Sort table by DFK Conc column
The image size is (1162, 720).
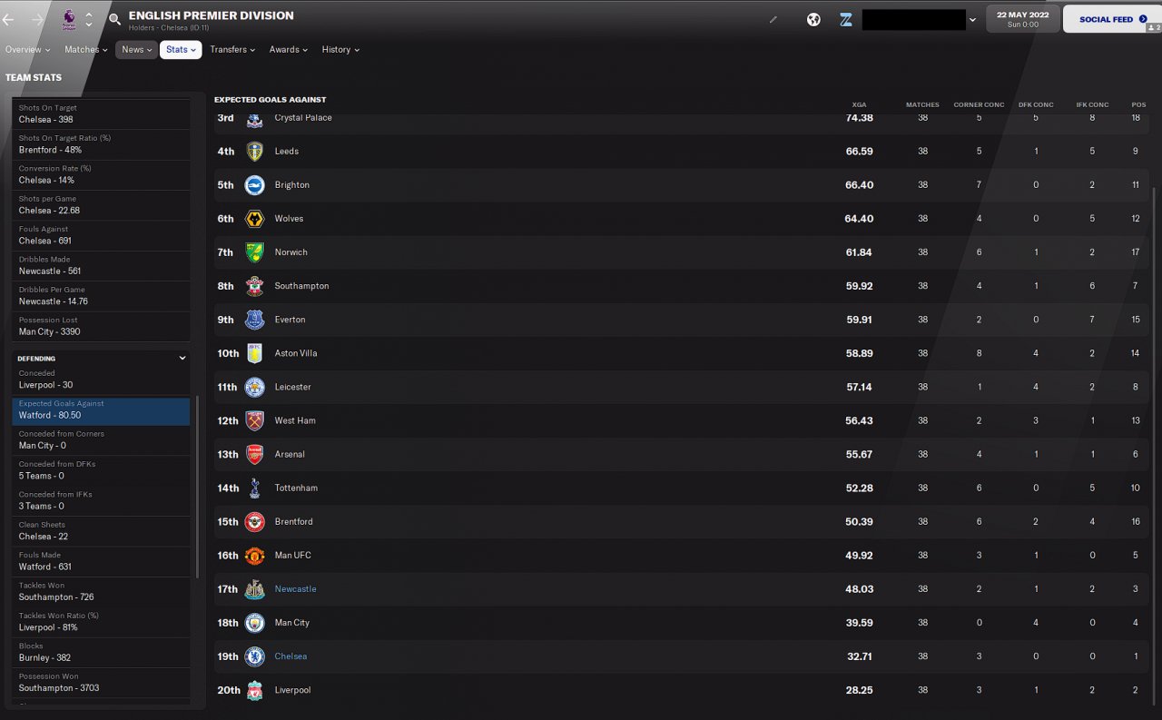click(x=1036, y=104)
